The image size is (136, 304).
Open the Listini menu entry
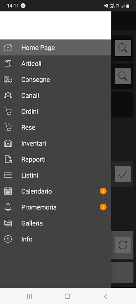(56, 175)
